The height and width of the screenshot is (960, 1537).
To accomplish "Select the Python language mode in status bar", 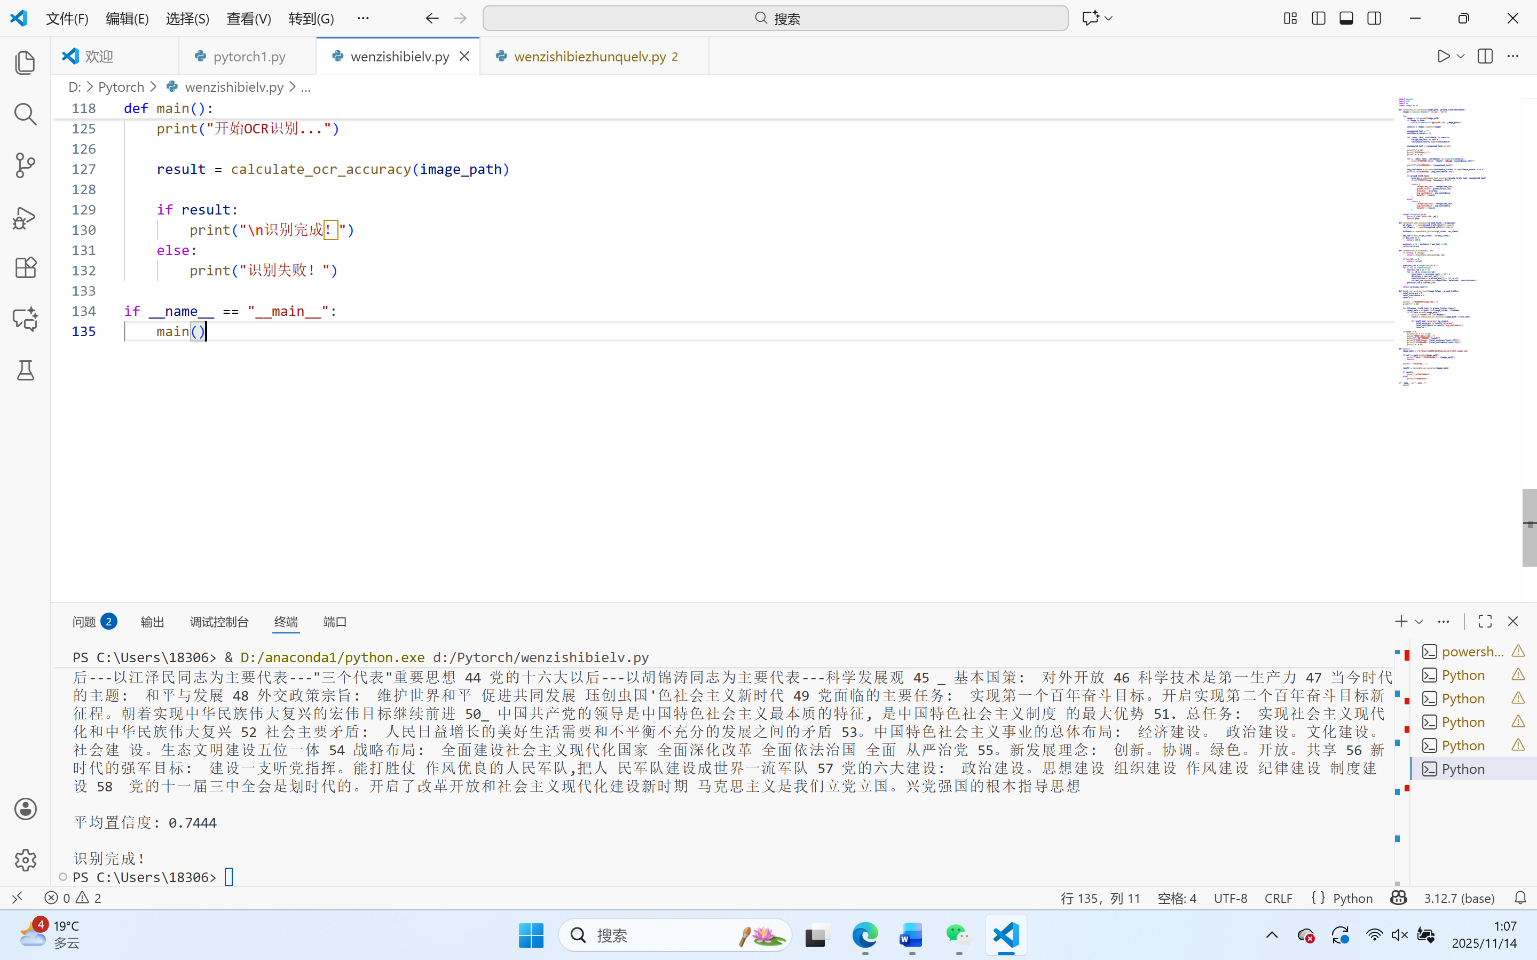I will pyautogui.click(x=1352, y=898).
